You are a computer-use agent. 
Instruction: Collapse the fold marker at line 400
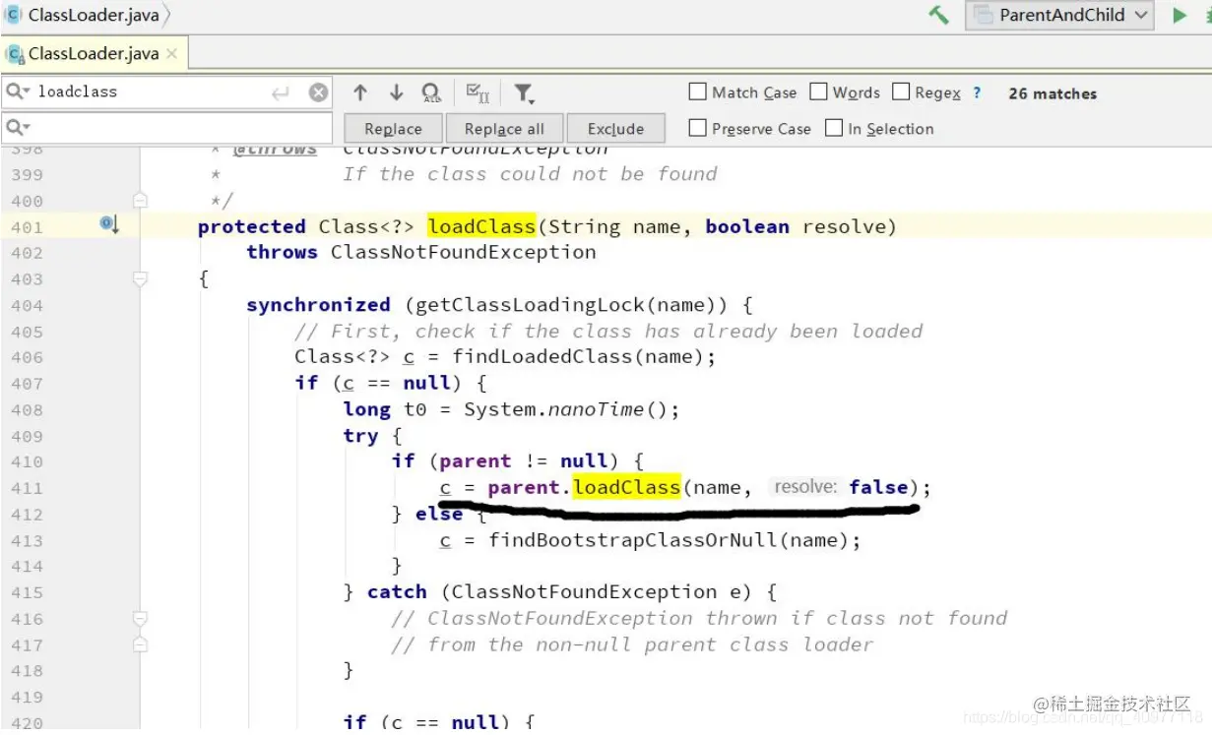140,200
